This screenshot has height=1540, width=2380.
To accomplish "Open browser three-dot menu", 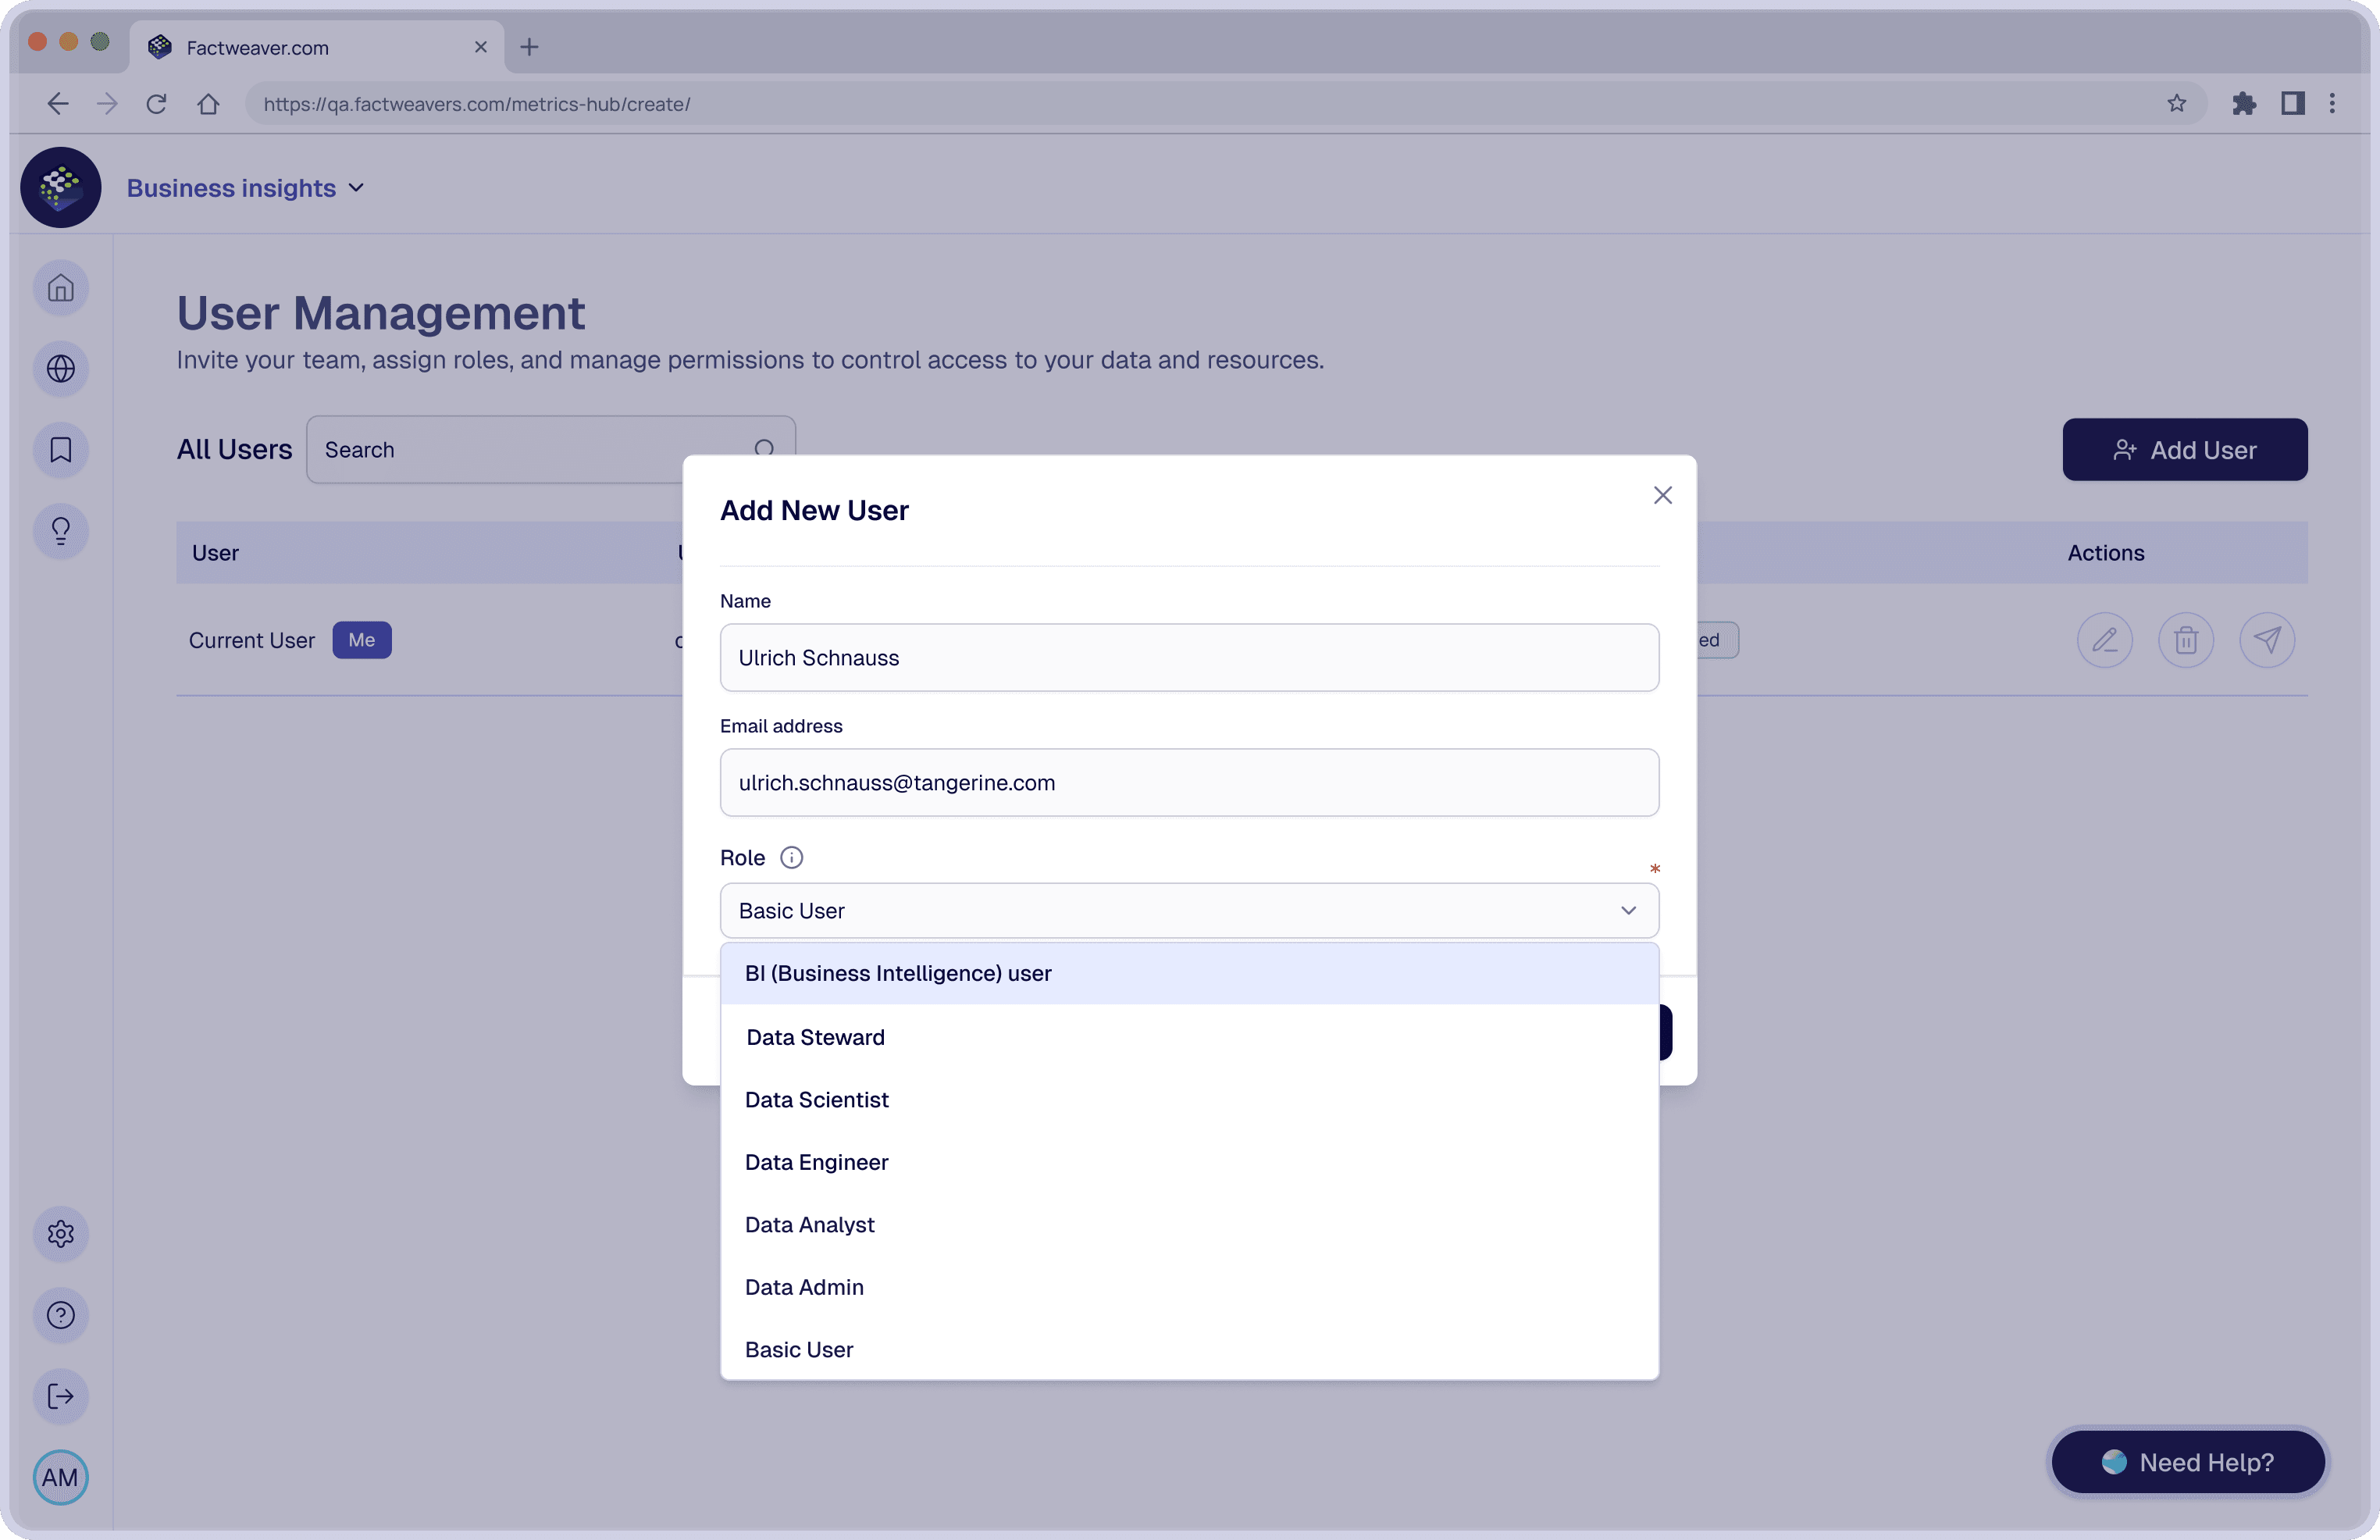I will 2332,103.
